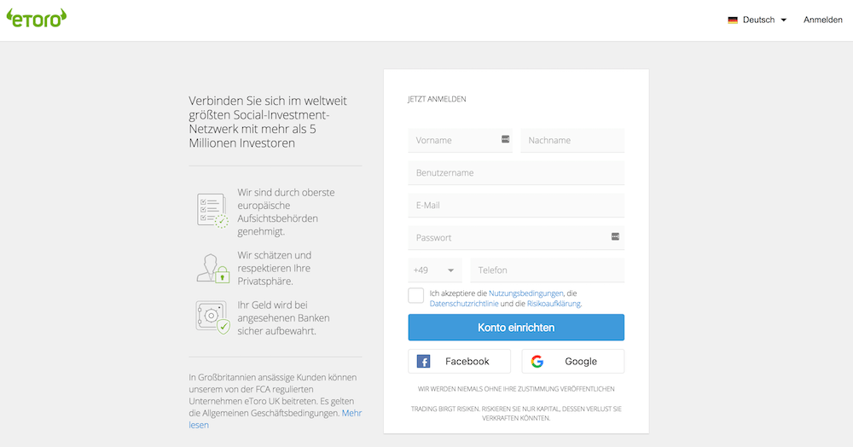The height and width of the screenshot is (447, 853).
Task: Click the Google logo icon
Action: click(x=537, y=361)
